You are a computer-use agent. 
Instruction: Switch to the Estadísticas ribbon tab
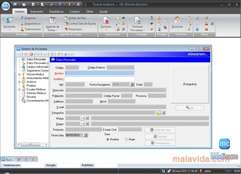(x=57, y=12)
